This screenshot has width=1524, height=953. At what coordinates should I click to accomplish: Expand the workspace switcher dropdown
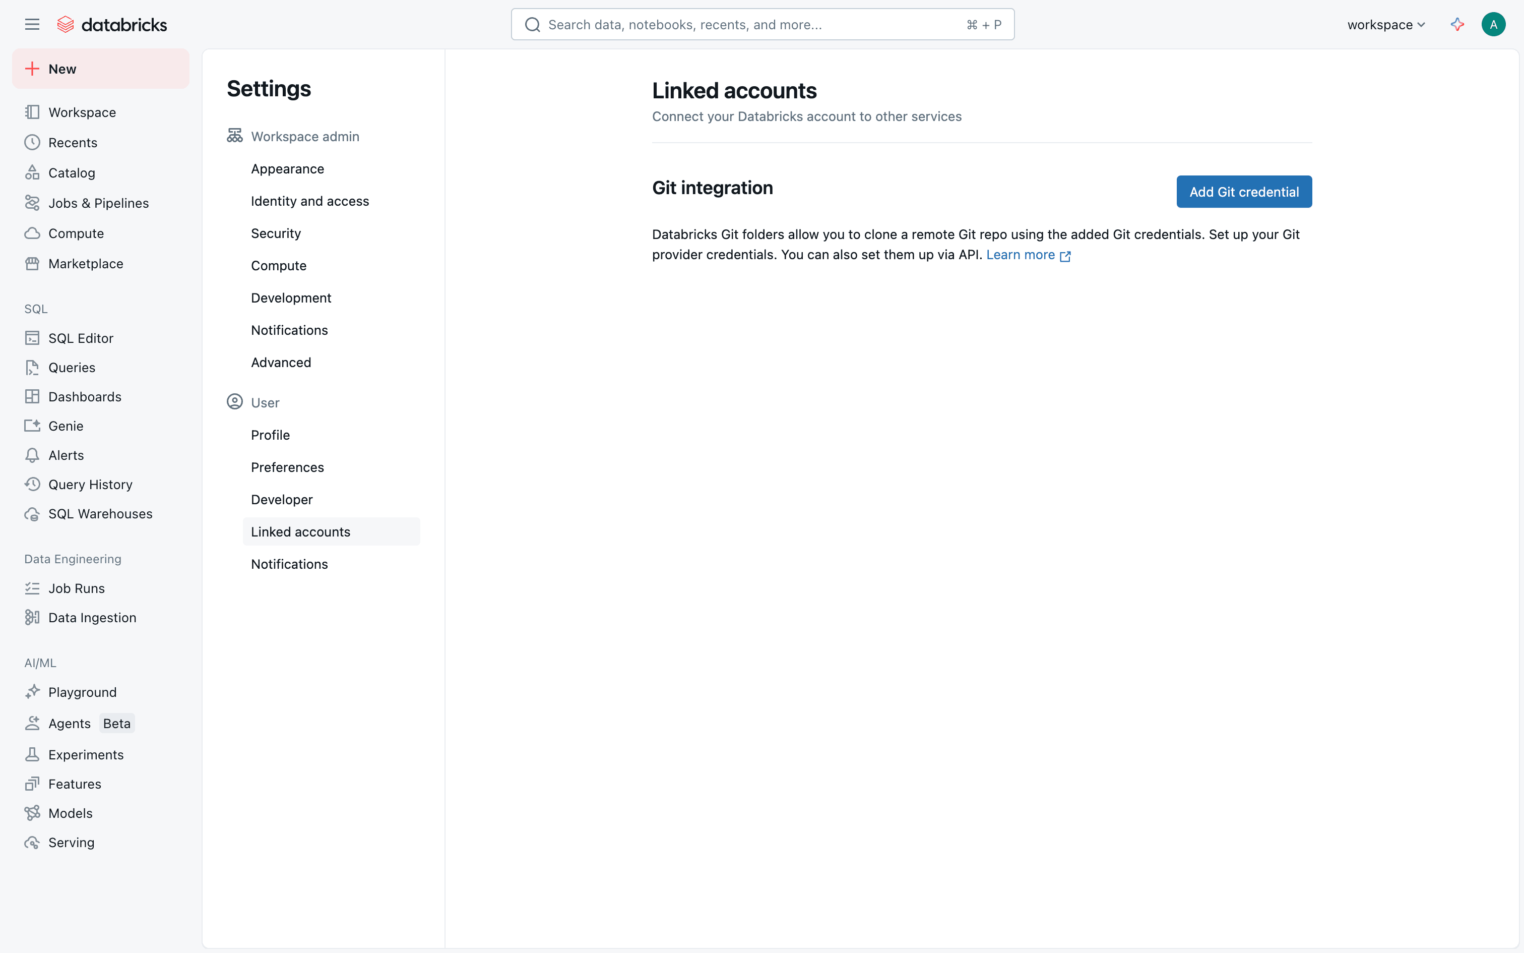[x=1385, y=25]
